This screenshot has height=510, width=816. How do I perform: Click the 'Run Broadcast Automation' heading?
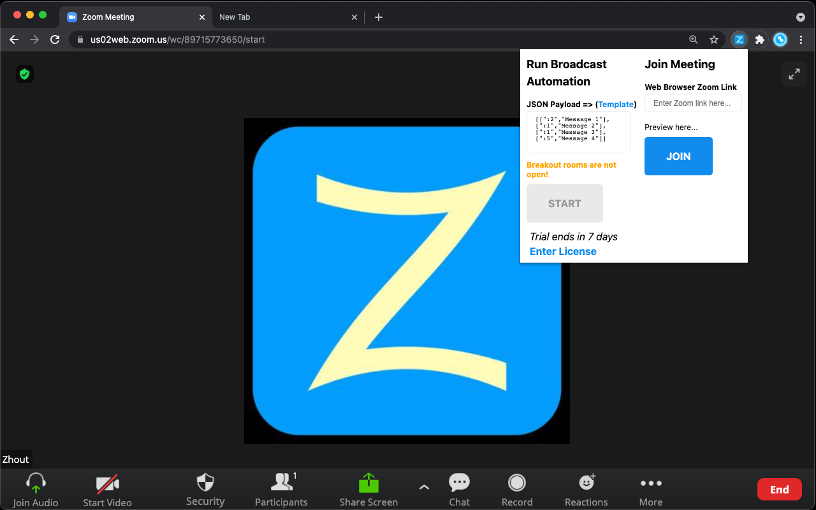(567, 73)
